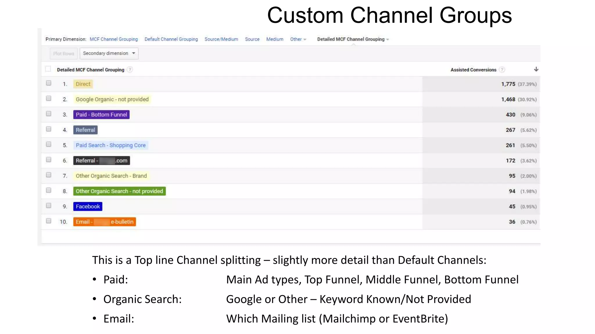This screenshot has height=334, width=595.
Task: Open Detailed MCF Channel Grouping dimension dropdown
Action: (353, 39)
